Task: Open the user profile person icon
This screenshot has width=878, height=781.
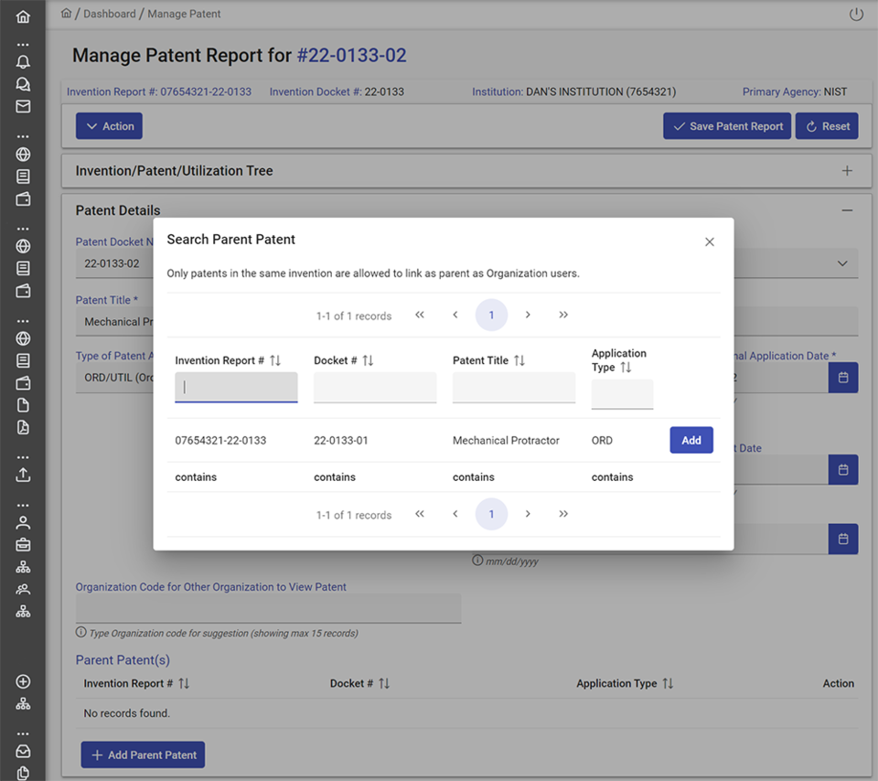Action: coord(23,521)
